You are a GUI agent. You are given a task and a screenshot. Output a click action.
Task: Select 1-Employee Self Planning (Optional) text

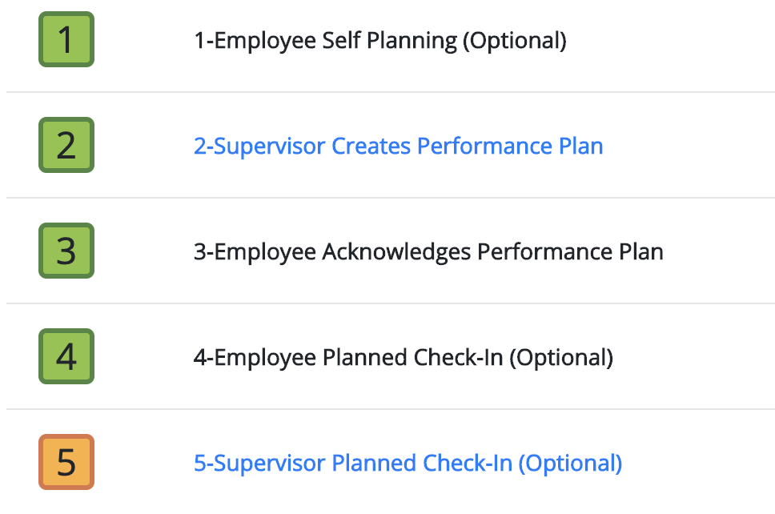[x=380, y=41]
